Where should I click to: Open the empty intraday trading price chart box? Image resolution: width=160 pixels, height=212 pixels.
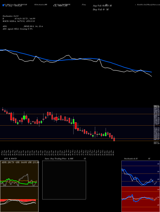(x=64, y=180)
